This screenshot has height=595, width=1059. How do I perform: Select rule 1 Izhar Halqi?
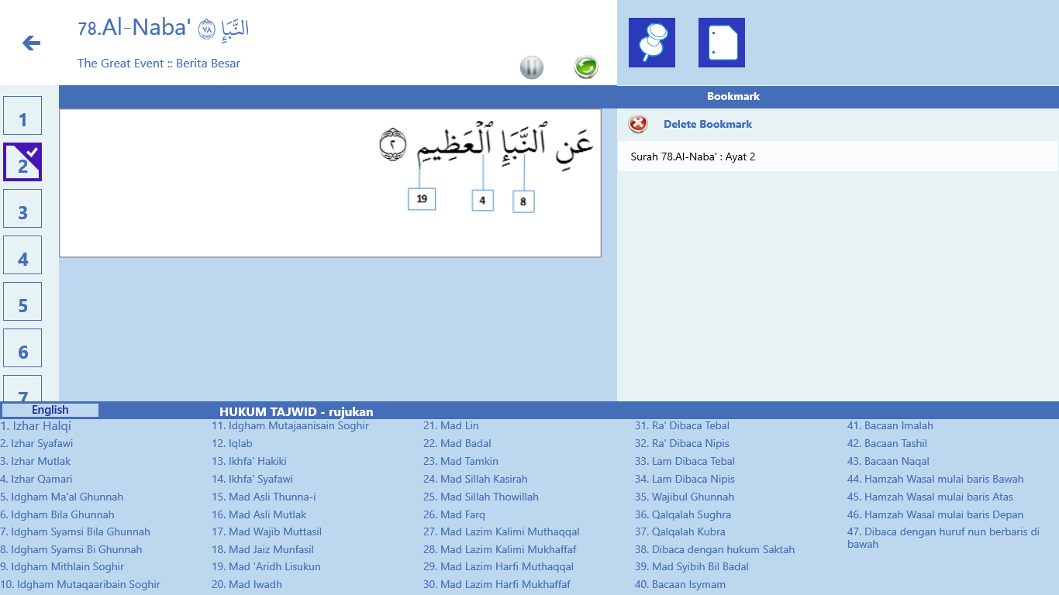(36, 426)
